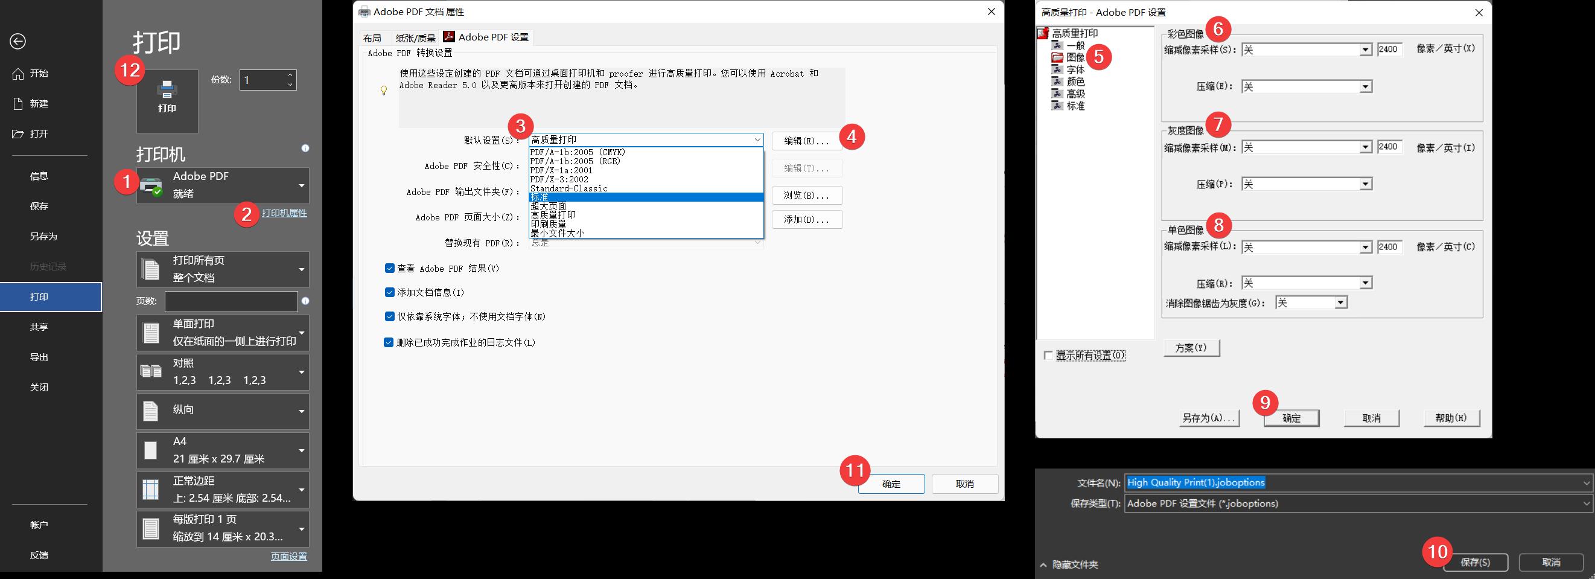Open 单色图像 压缩 dropdown
This screenshot has width=1595, height=579.
[1307, 283]
